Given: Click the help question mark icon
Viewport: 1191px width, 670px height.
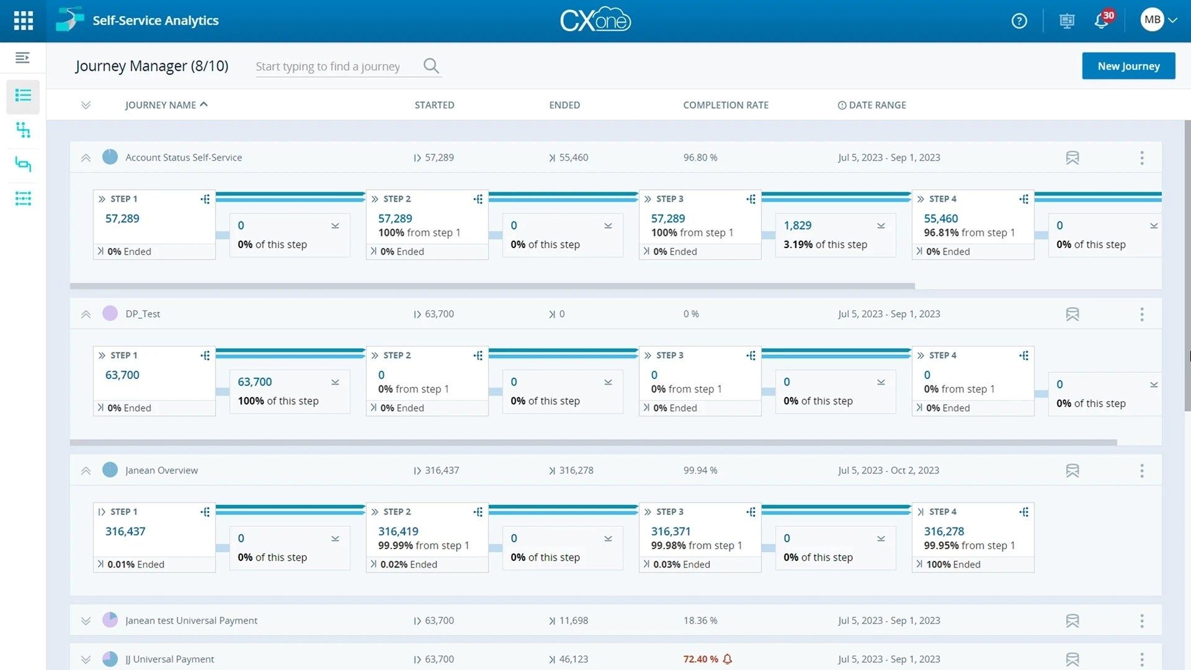Looking at the screenshot, I should [x=1019, y=21].
